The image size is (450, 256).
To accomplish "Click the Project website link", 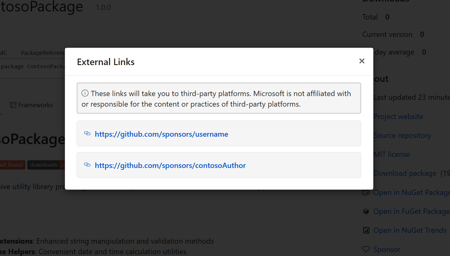I will pos(398,116).
